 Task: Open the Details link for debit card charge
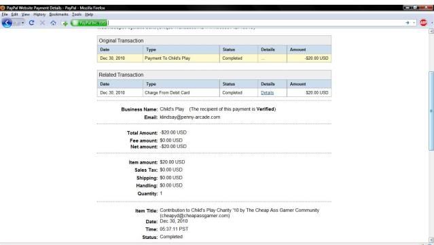[267, 93]
